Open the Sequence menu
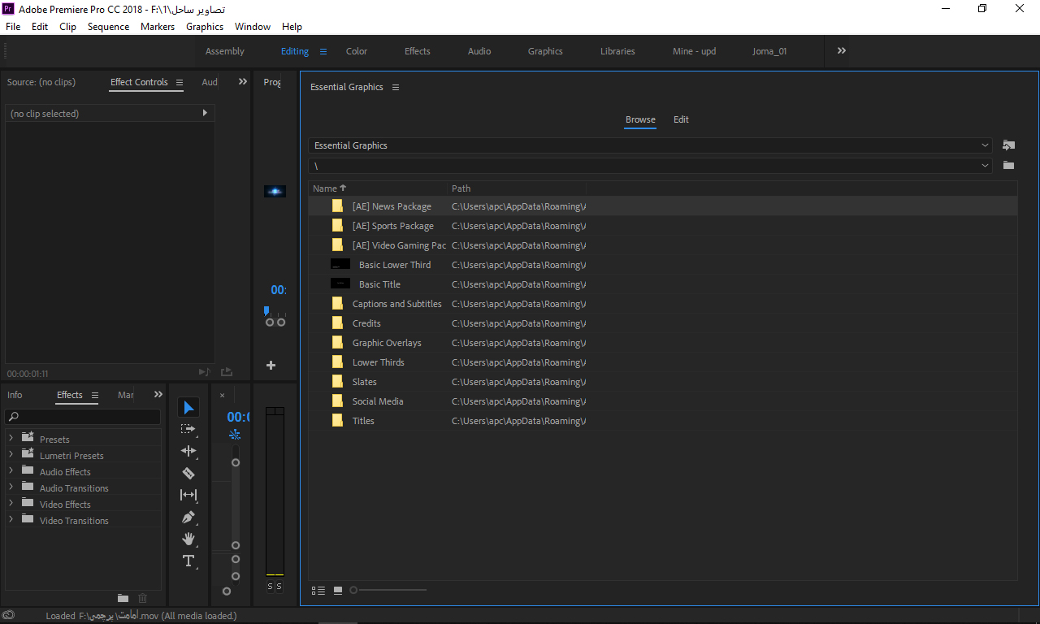The image size is (1040, 624). point(108,27)
